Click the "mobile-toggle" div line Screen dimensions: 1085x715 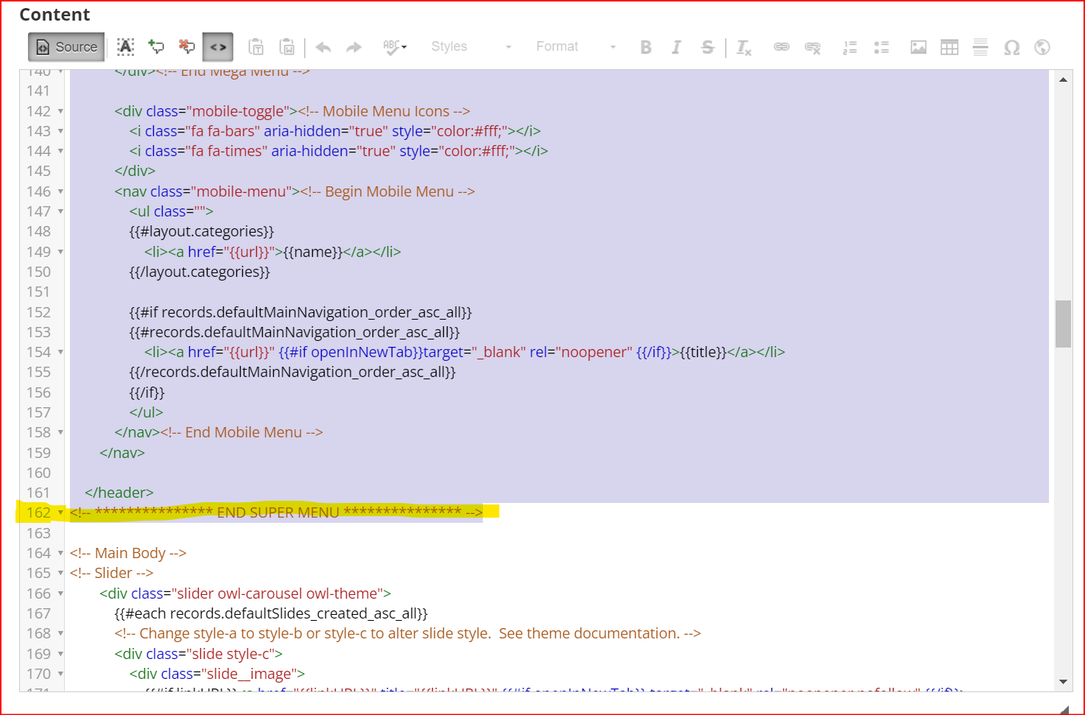click(x=292, y=111)
